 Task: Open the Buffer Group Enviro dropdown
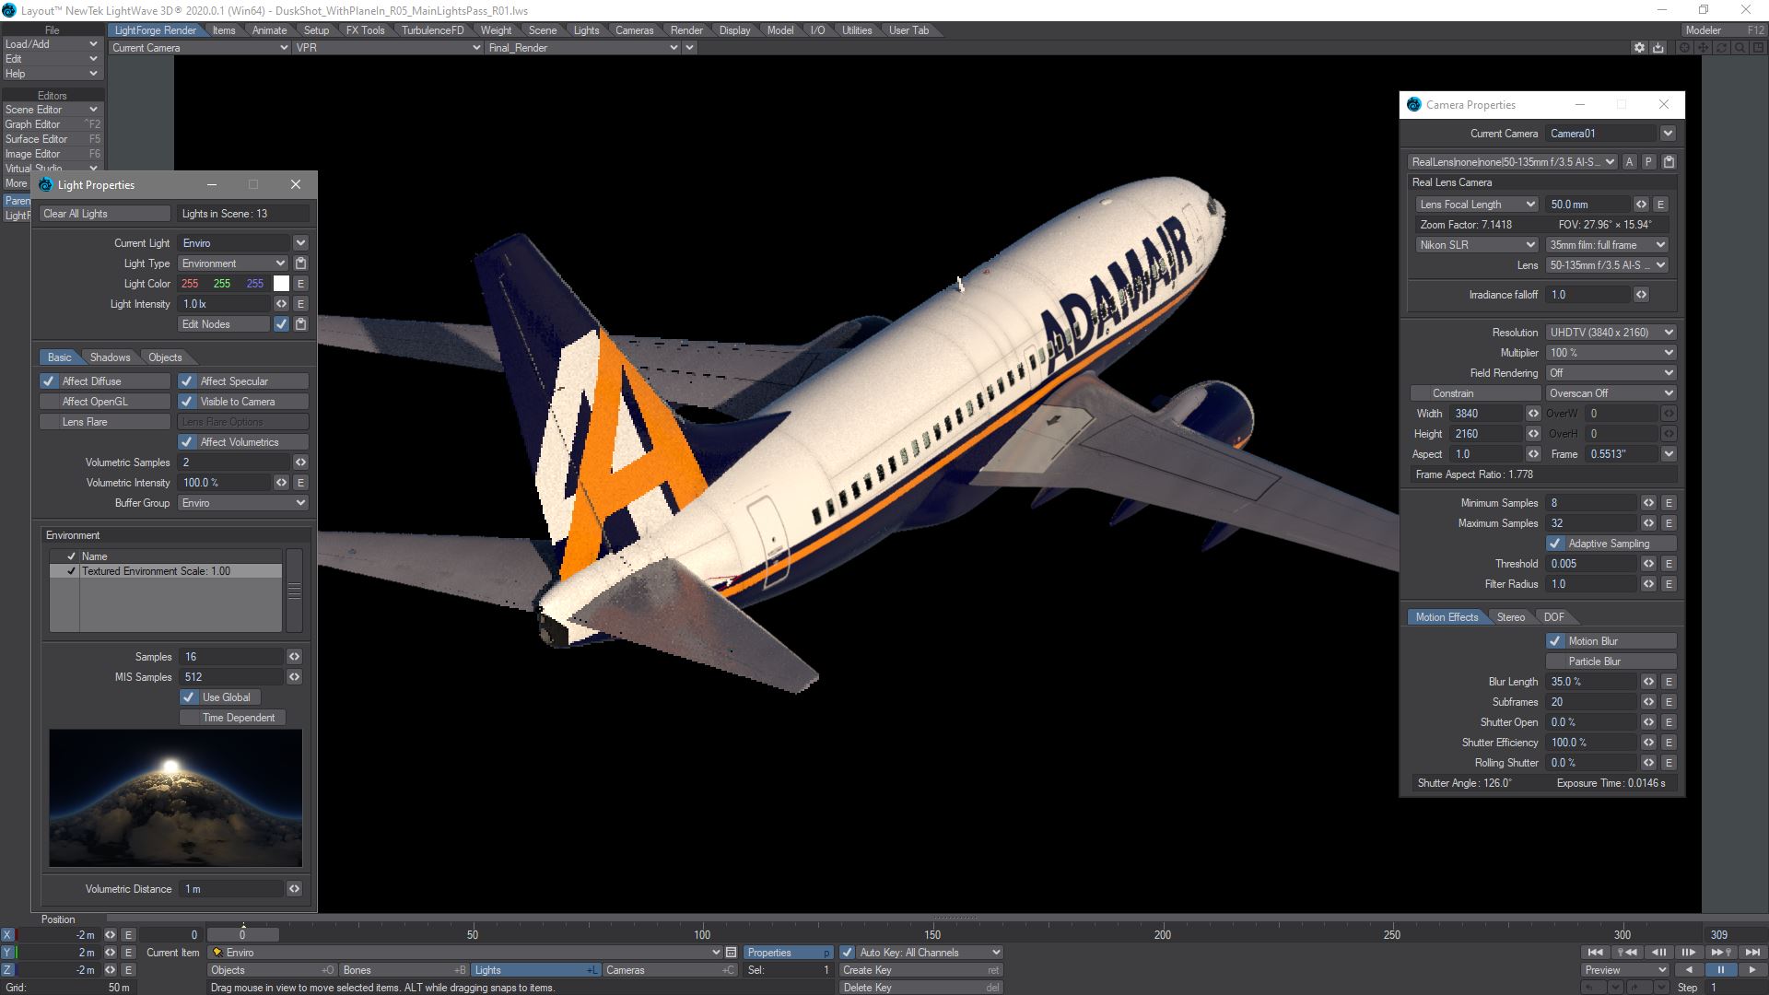[x=243, y=503]
